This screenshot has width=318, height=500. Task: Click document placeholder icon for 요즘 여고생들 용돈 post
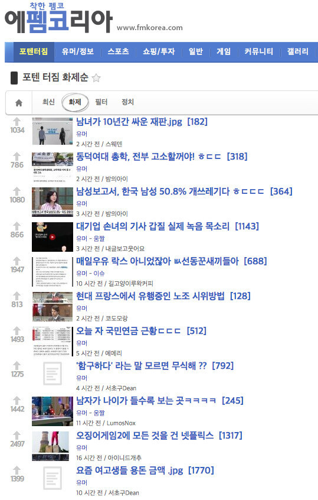tap(53, 478)
